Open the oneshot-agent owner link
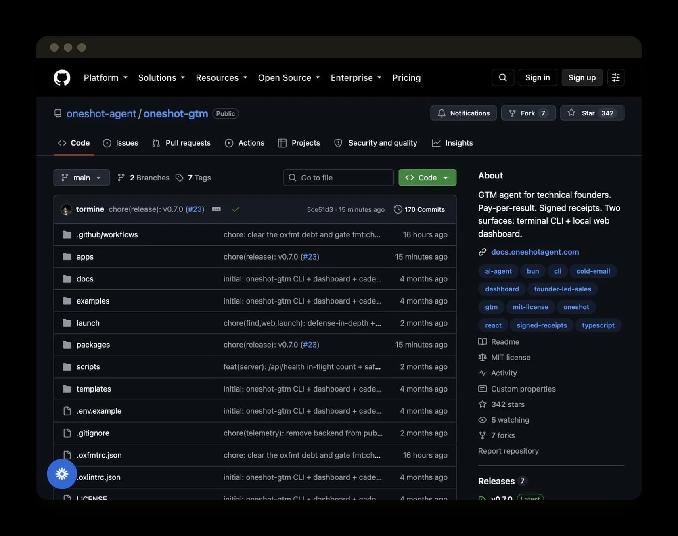This screenshot has height=536, width=678. pos(101,114)
